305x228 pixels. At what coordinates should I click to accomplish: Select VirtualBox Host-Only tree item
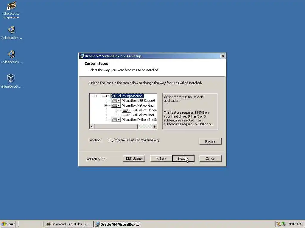click(x=145, y=115)
